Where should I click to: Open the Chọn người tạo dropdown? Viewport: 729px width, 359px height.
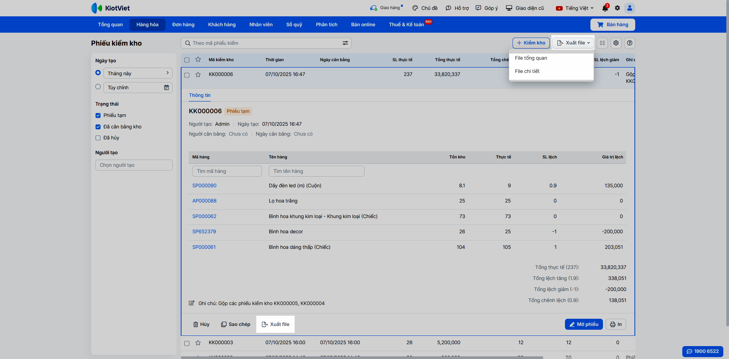click(134, 165)
